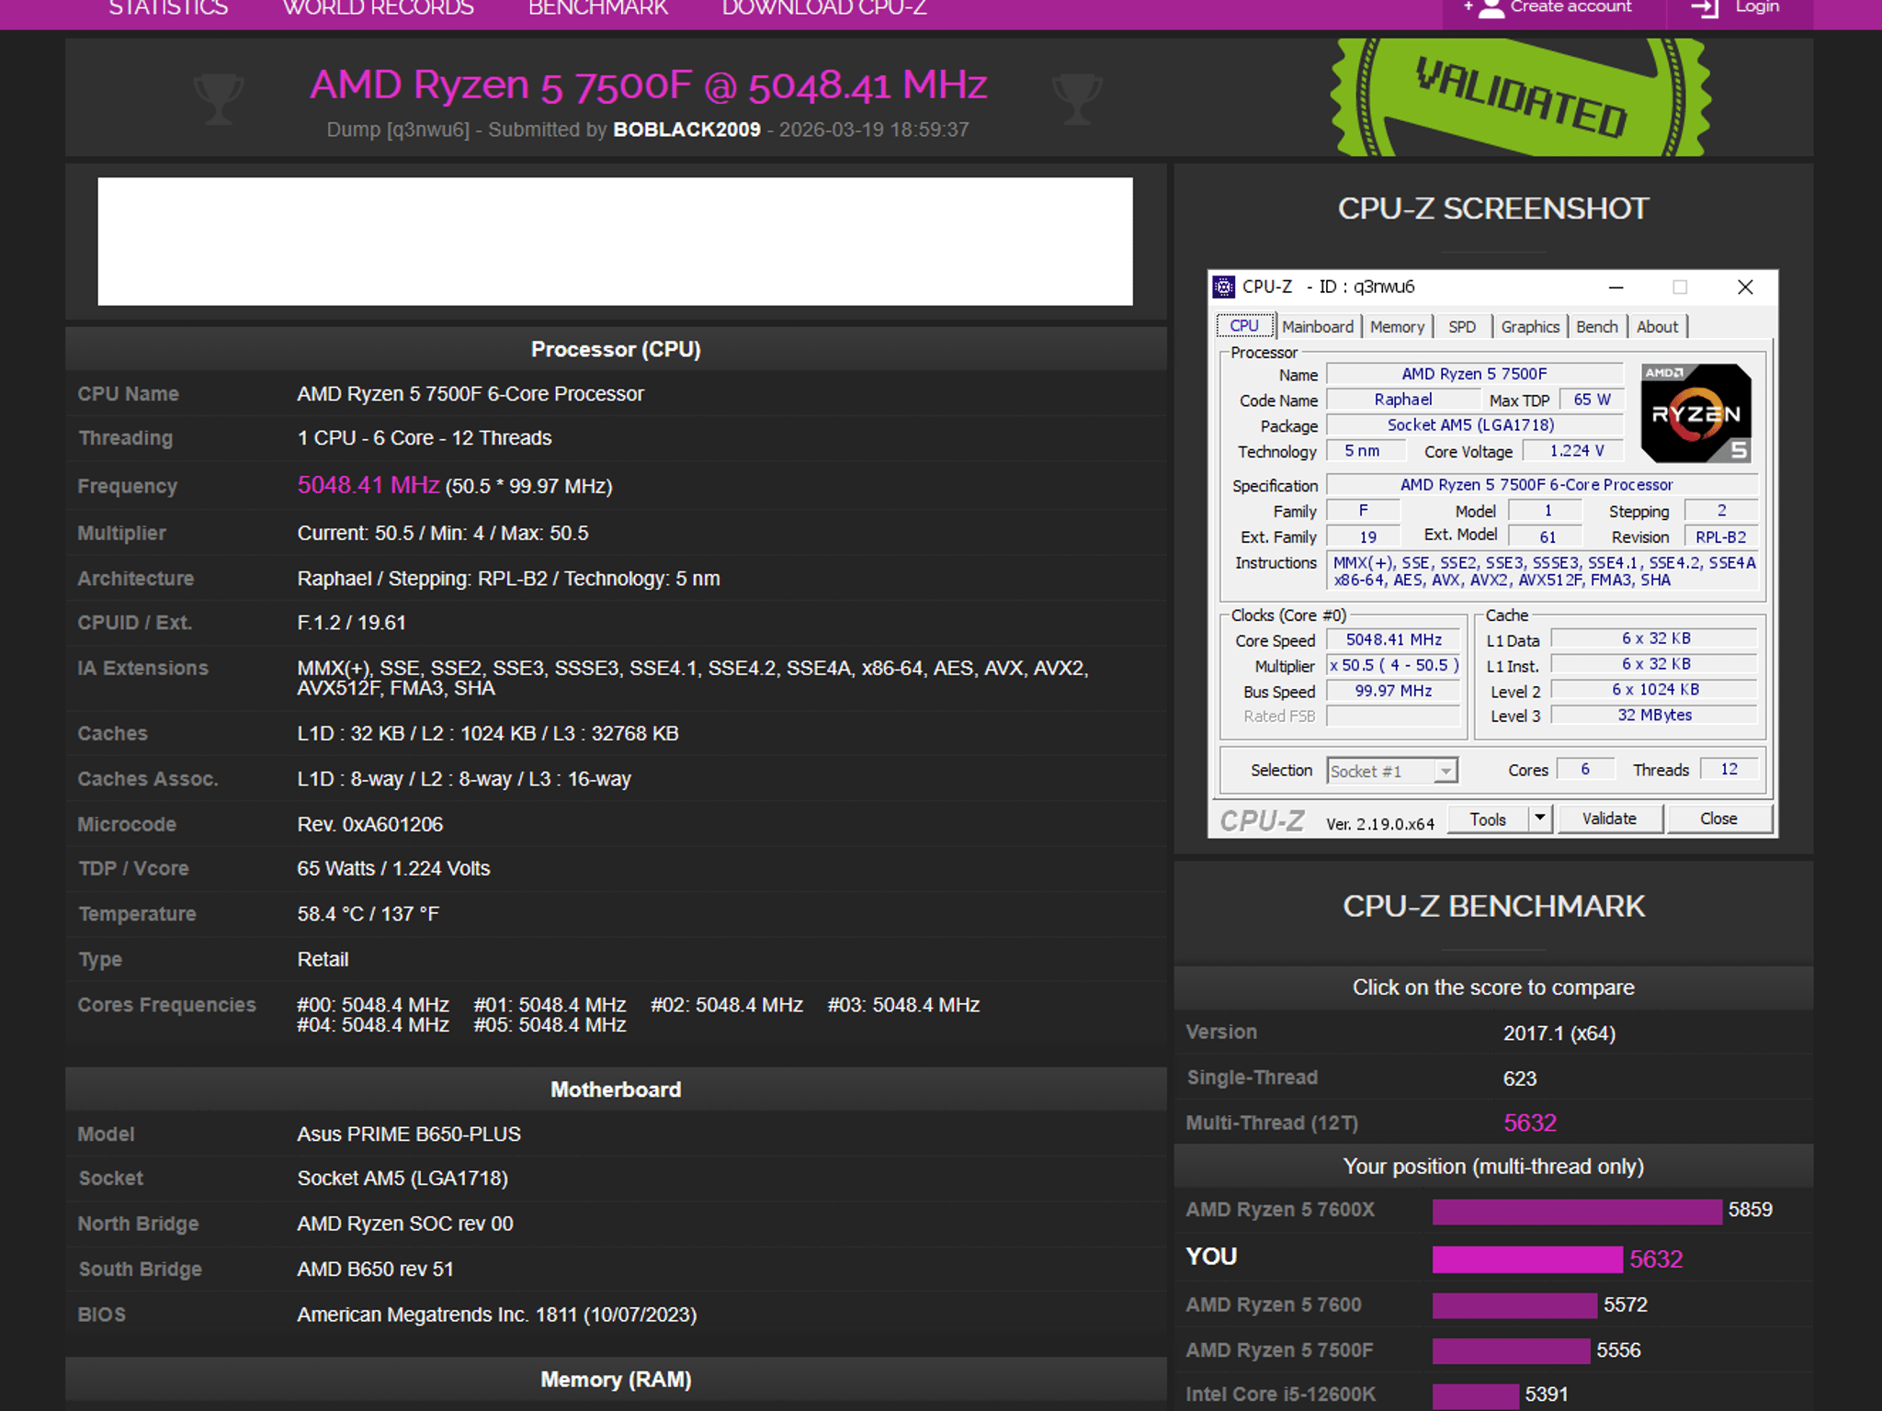Click the right trophy icon in header
This screenshot has width=1882, height=1411.
[x=1076, y=98]
